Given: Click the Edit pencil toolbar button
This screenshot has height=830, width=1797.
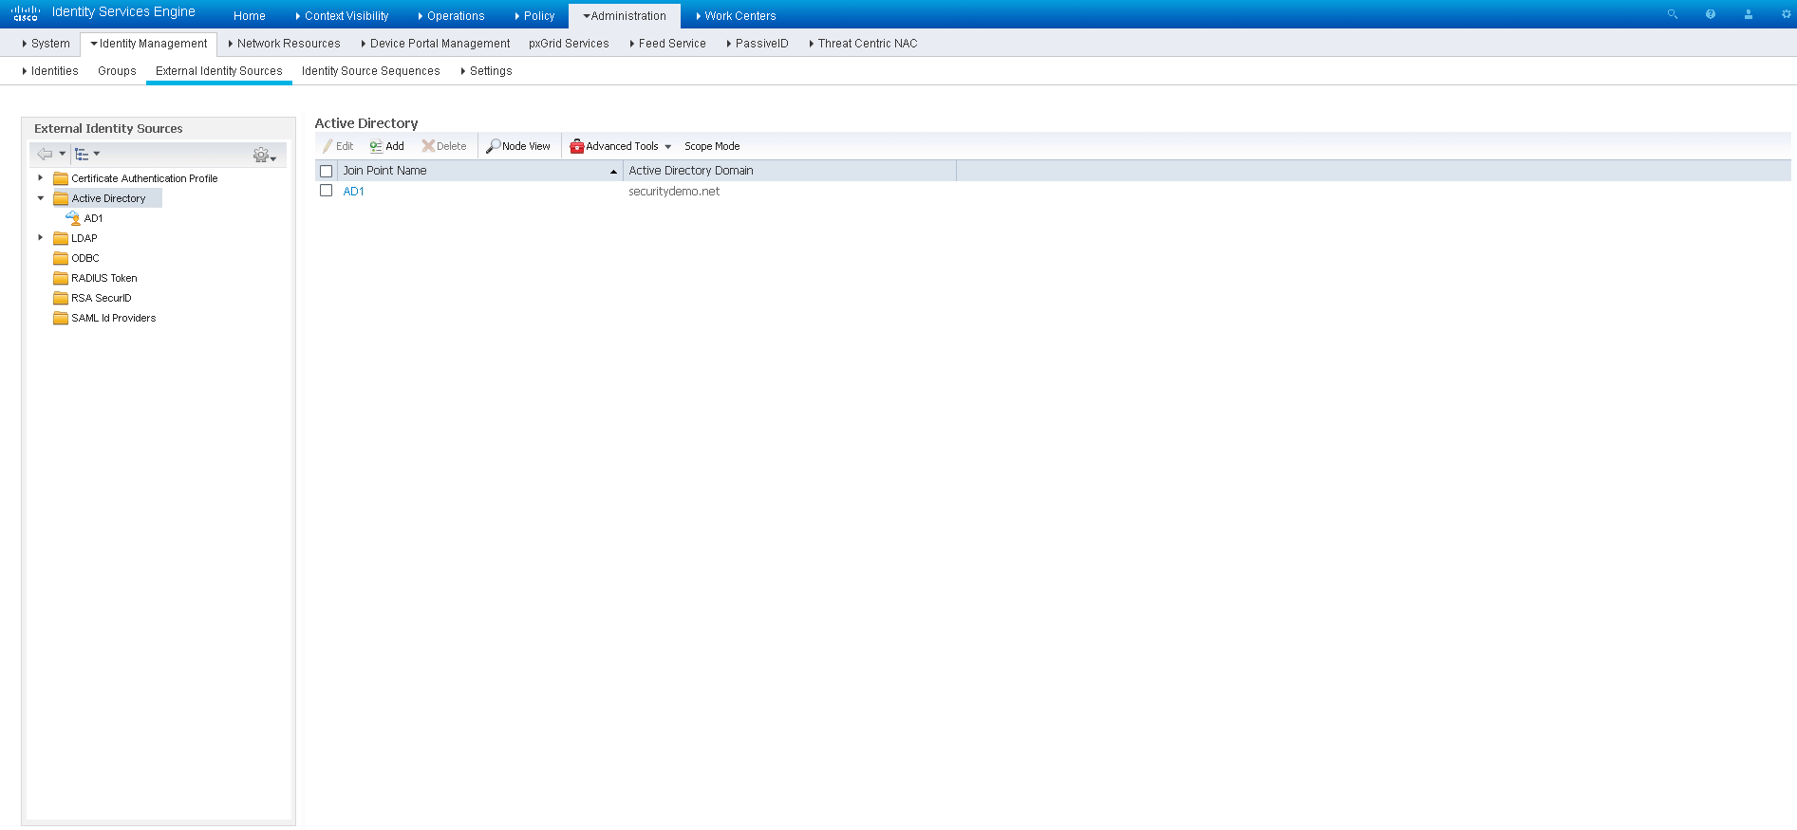Looking at the screenshot, I should pos(338,146).
